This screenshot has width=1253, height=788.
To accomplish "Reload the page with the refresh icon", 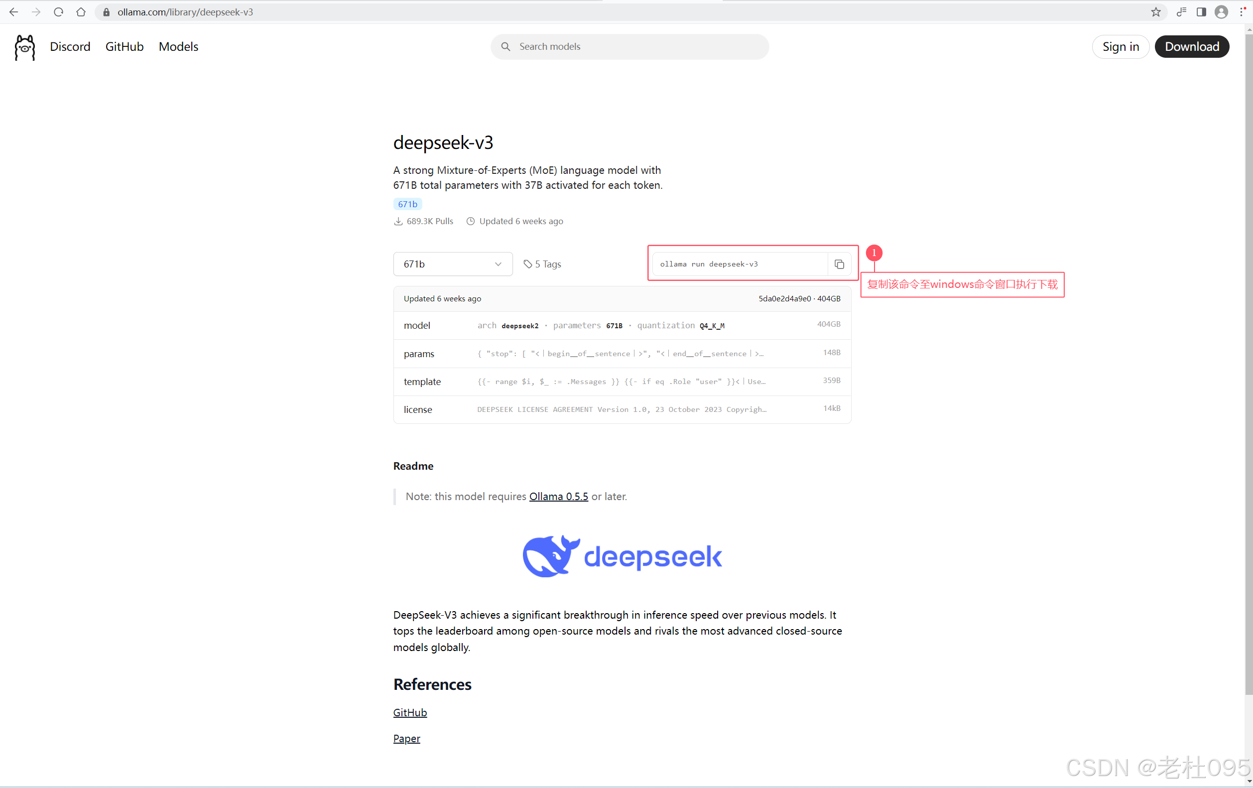I will click(x=58, y=12).
